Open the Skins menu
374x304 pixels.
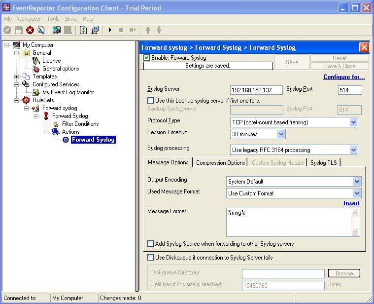71,19
